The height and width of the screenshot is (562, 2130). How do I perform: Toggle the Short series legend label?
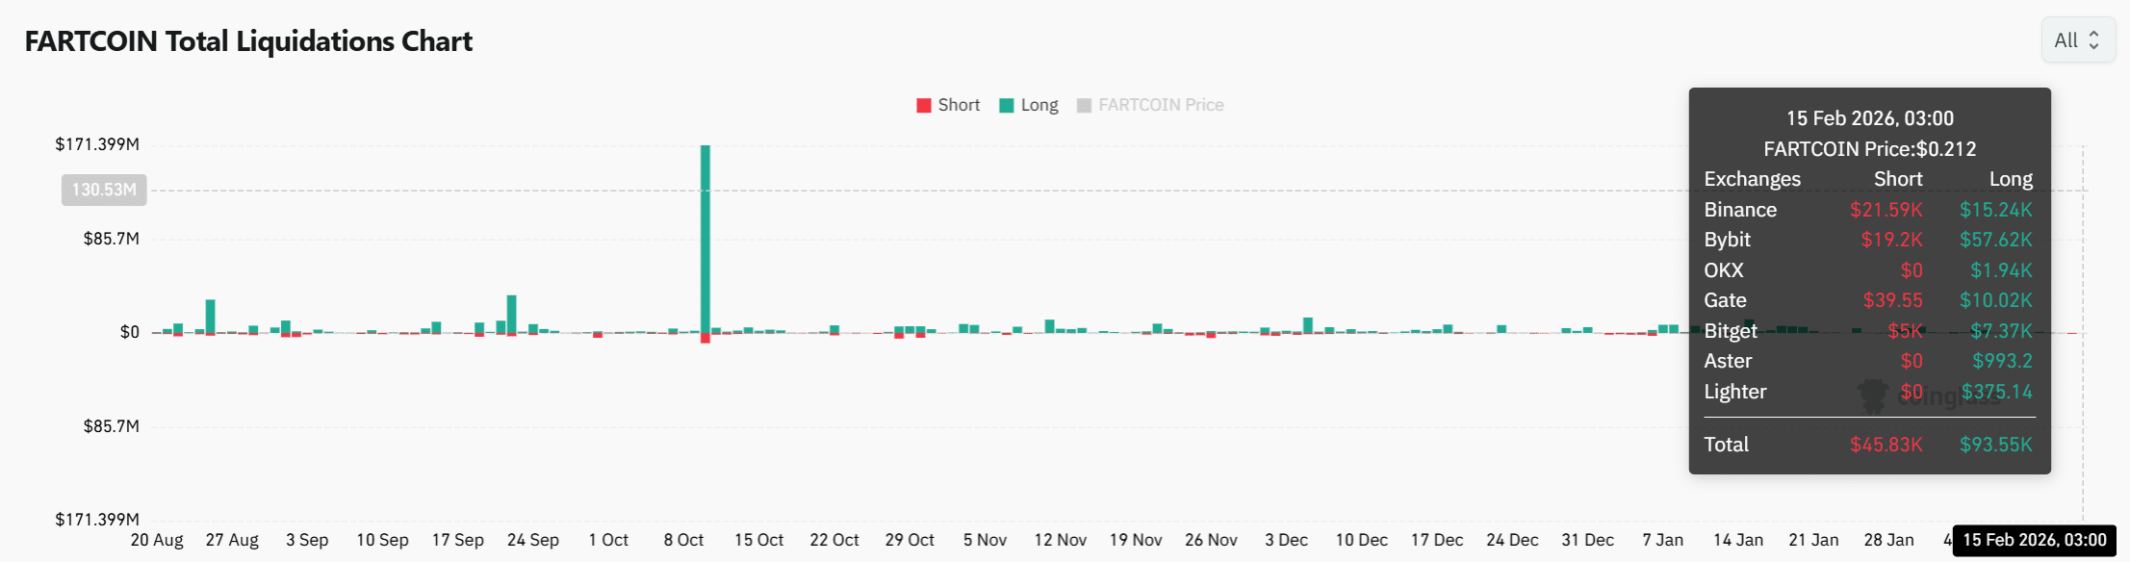(959, 106)
